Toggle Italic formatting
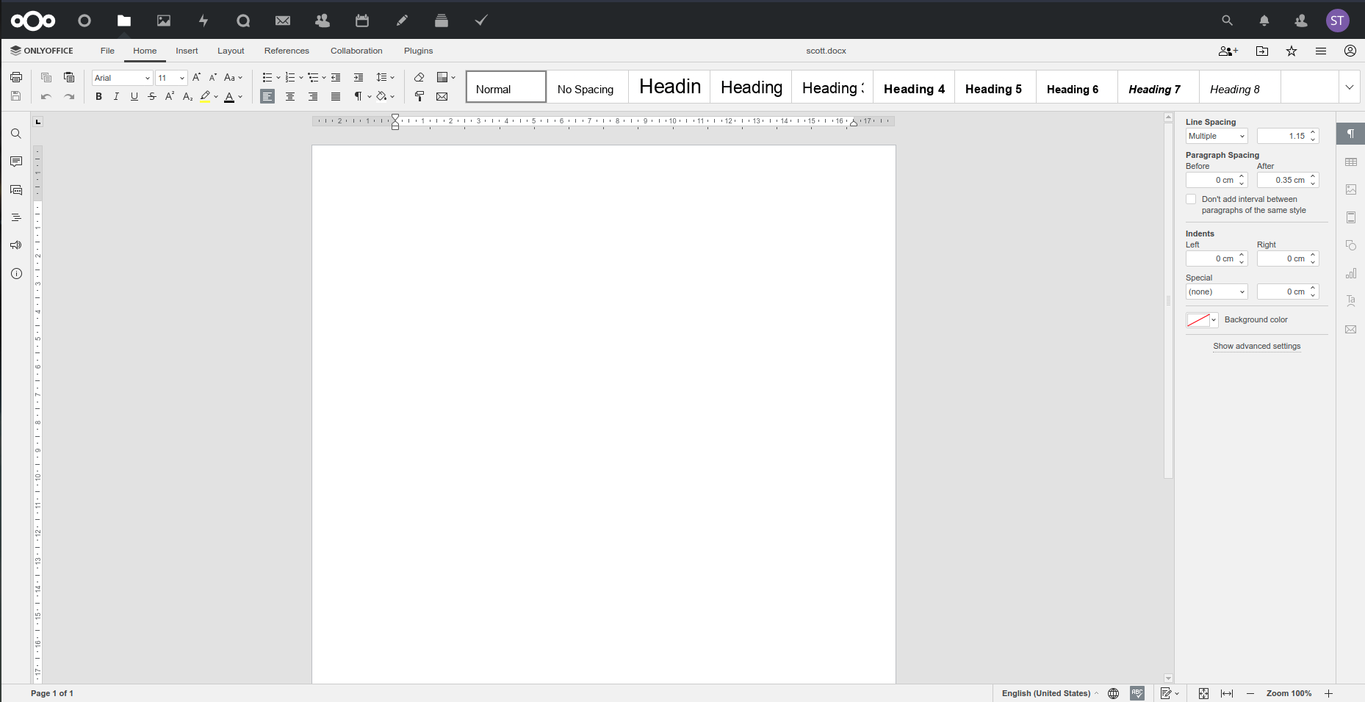The width and height of the screenshot is (1365, 702). point(116,96)
